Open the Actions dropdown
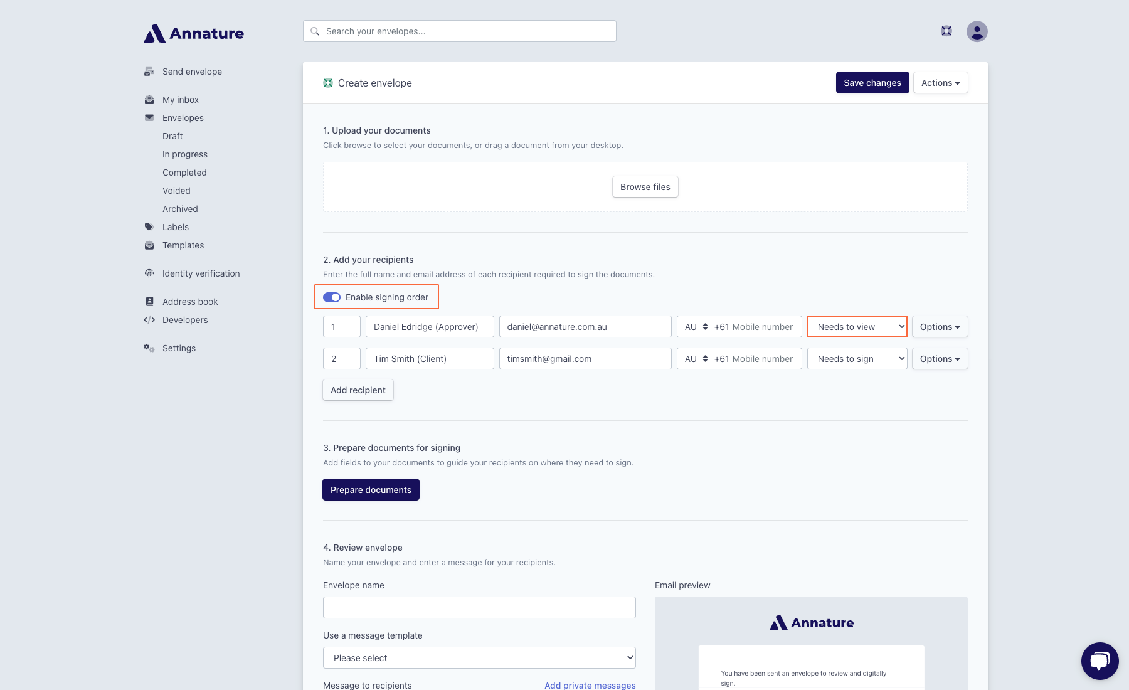This screenshot has height=690, width=1129. [941, 83]
